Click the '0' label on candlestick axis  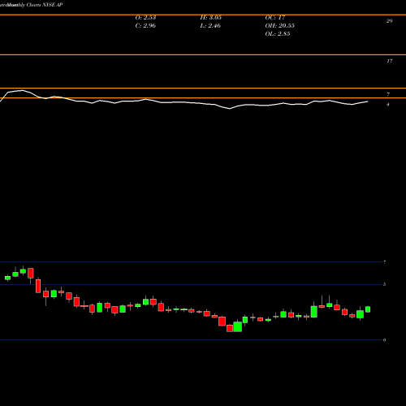pos(384,340)
